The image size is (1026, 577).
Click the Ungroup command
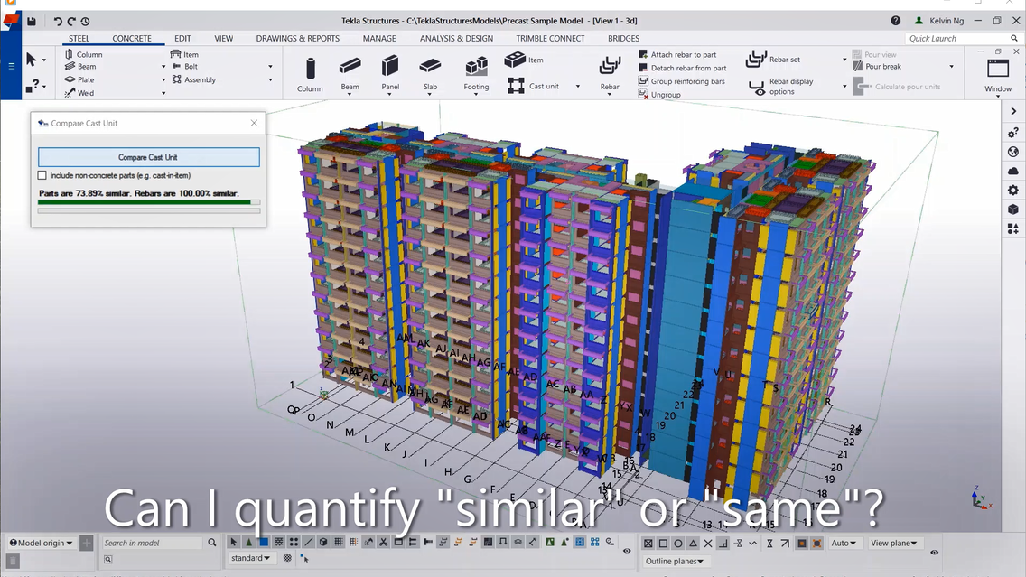659,95
